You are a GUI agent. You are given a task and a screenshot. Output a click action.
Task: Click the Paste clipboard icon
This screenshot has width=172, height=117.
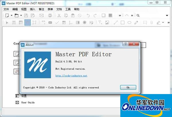pos(73,15)
